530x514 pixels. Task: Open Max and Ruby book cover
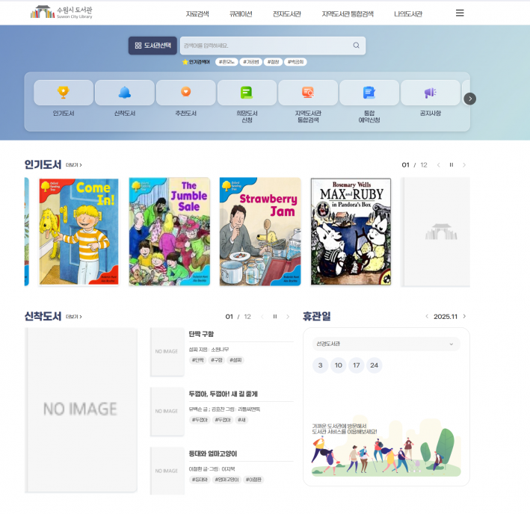coord(351,232)
